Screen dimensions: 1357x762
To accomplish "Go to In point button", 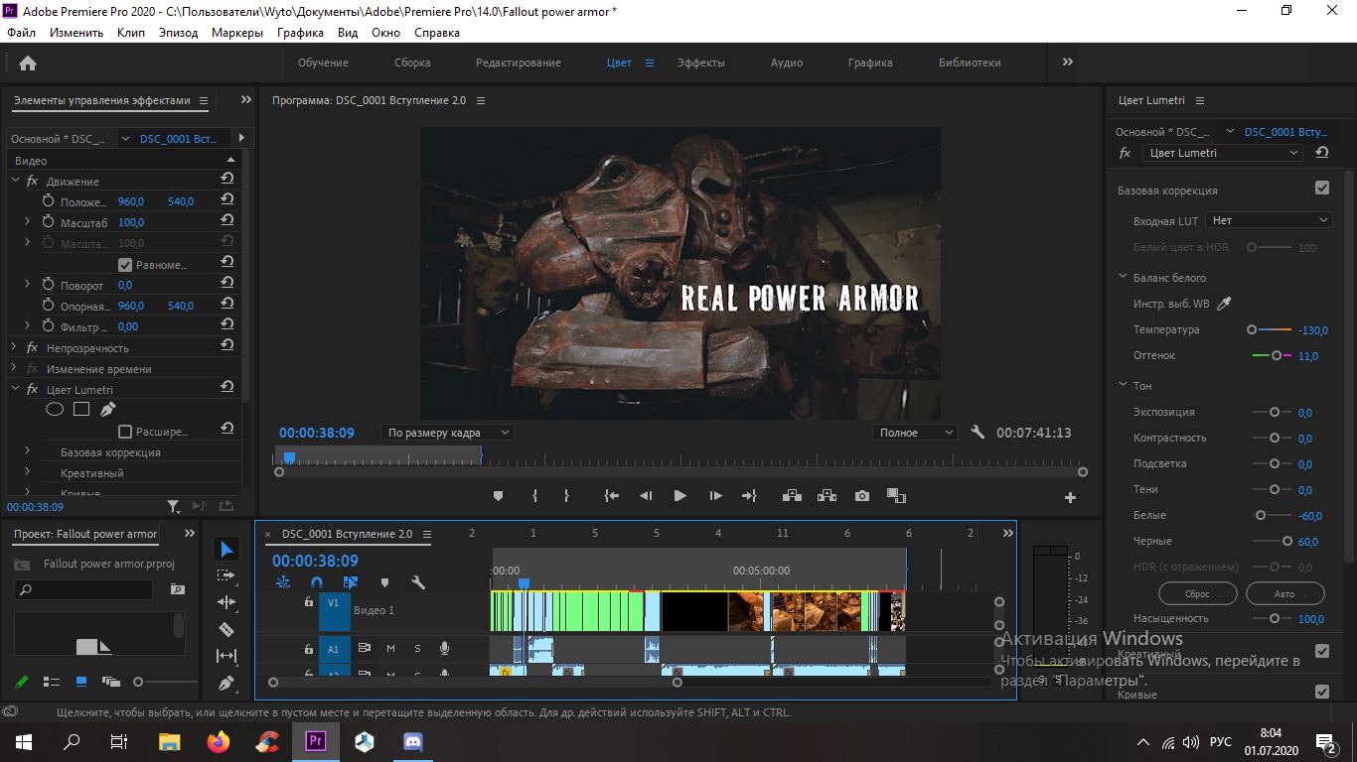I will point(612,496).
